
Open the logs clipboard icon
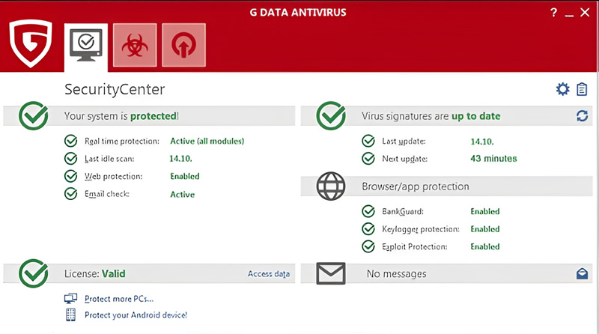pos(582,89)
